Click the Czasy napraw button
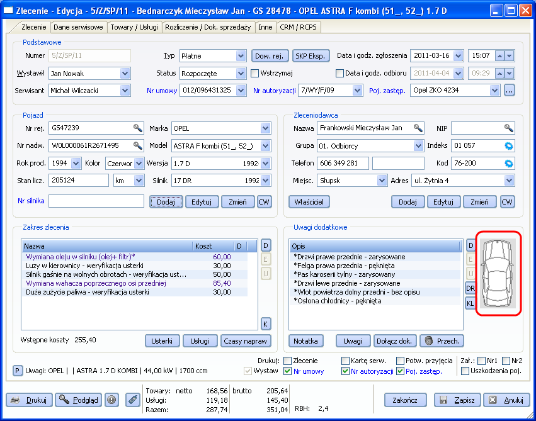 [x=245, y=340]
